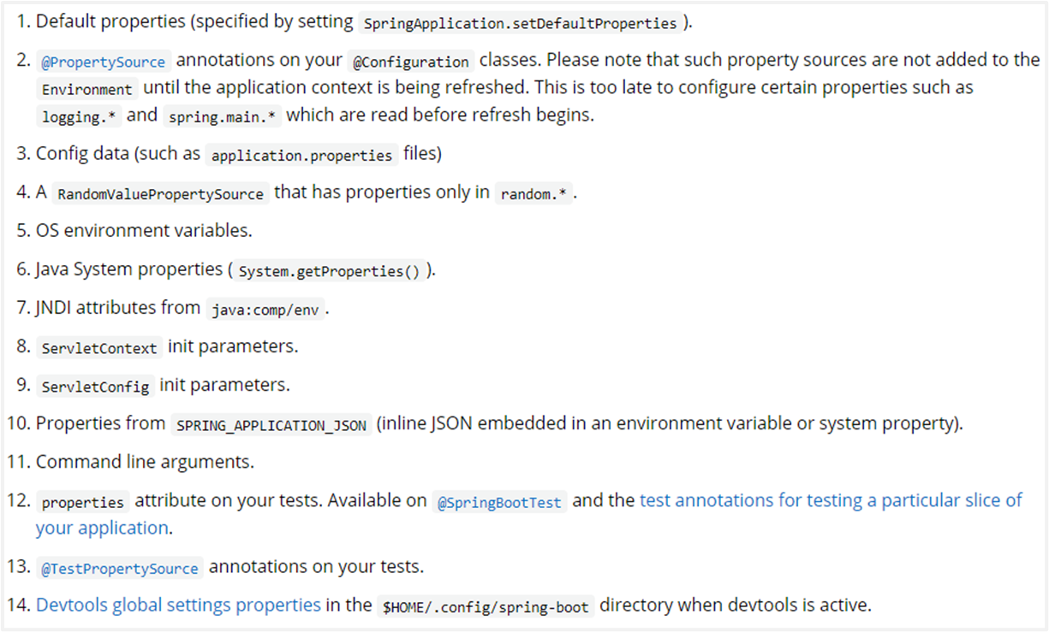Image resolution: width=1049 pixels, height=632 pixels.
Task: Click the application.properties code snippet
Action: pyautogui.click(x=301, y=157)
